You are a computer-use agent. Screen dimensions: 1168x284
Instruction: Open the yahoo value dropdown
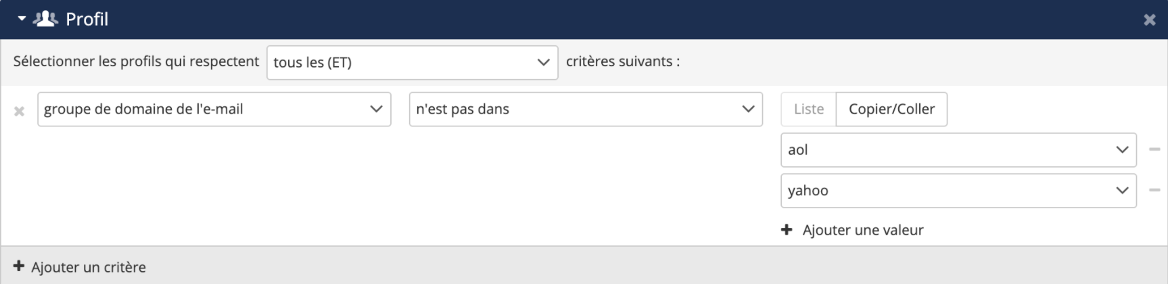point(958,191)
